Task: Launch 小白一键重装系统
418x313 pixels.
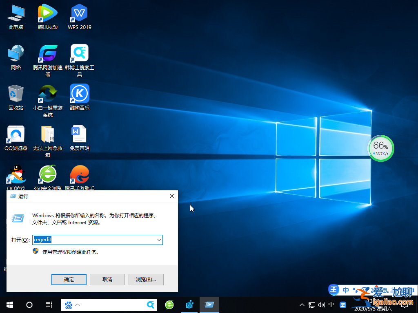Action: 47,94
